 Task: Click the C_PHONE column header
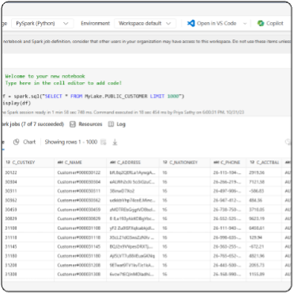[228, 162]
